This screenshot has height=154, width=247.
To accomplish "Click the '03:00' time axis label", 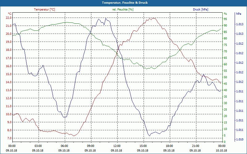I will click(x=38, y=146).
